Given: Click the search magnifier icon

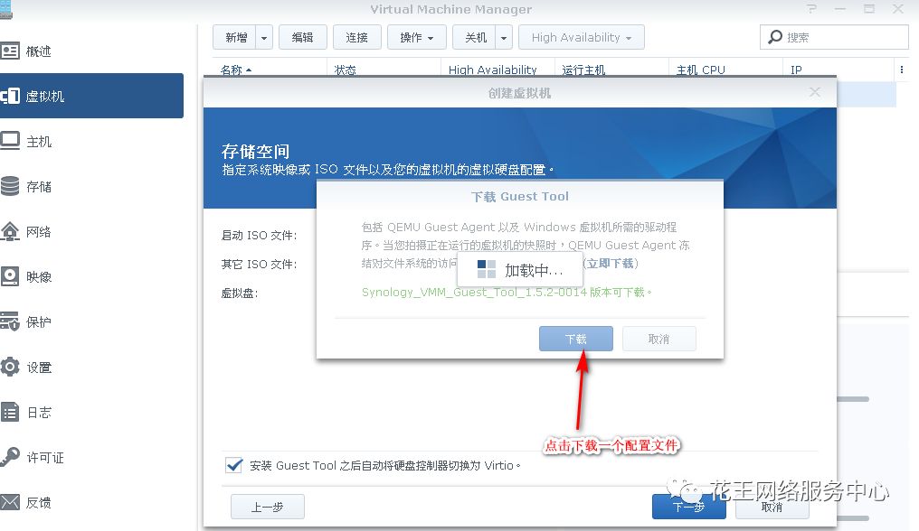Looking at the screenshot, I should point(775,37).
